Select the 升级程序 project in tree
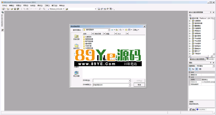This screenshot has width=216, height=115. click(x=197, y=43)
